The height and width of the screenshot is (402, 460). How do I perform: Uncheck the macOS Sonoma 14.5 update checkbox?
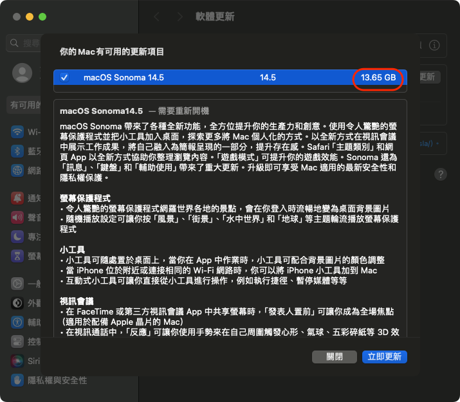click(64, 78)
